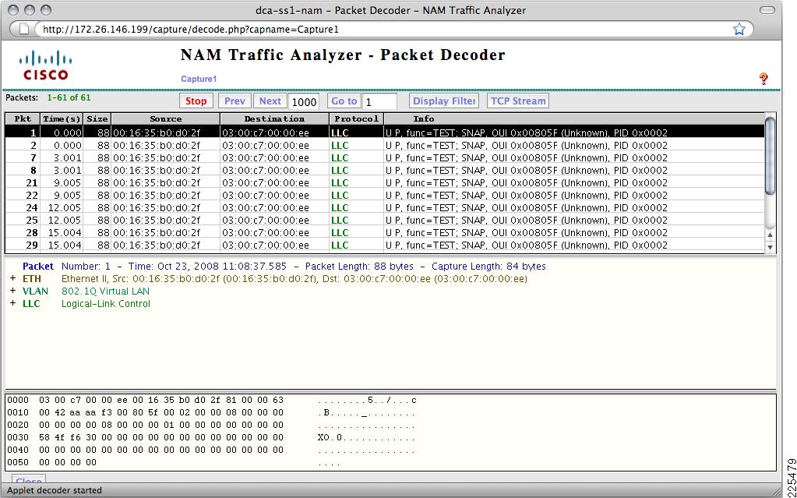Click the LLC protocol cell of packet 21

click(356, 182)
